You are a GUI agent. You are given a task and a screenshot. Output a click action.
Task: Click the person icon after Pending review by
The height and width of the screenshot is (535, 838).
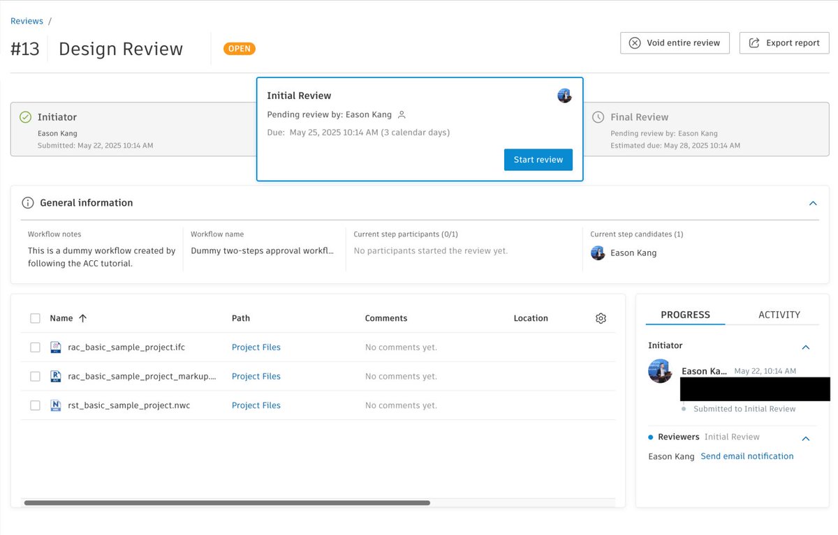[402, 114]
